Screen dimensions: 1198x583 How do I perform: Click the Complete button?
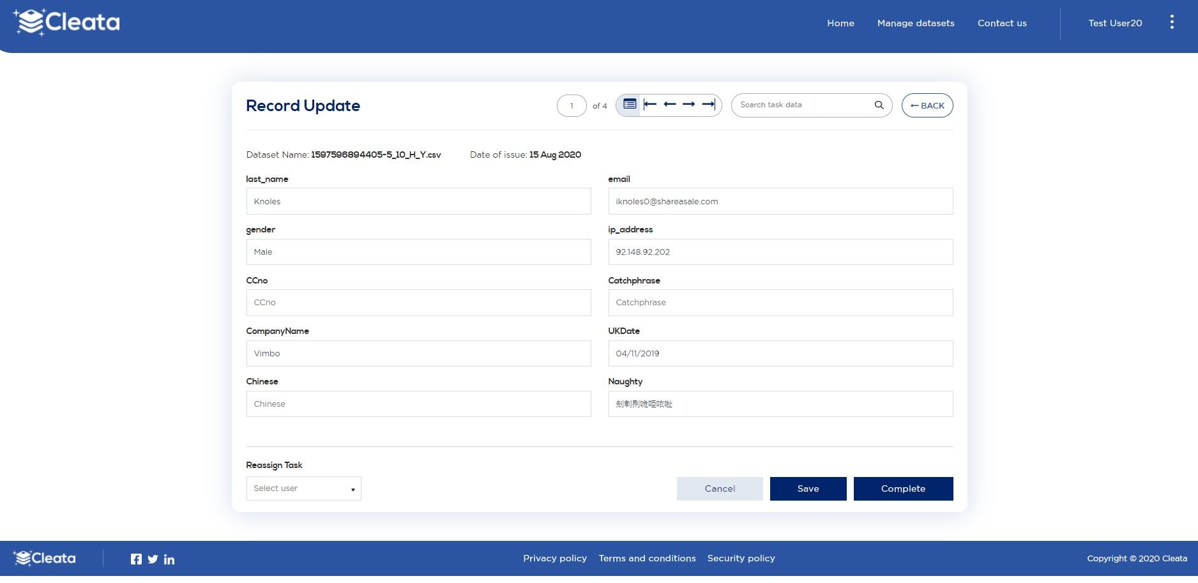[903, 488]
